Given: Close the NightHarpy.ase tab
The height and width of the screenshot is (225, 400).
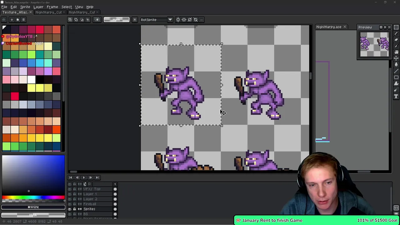Looking at the screenshot, I should 345,27.
